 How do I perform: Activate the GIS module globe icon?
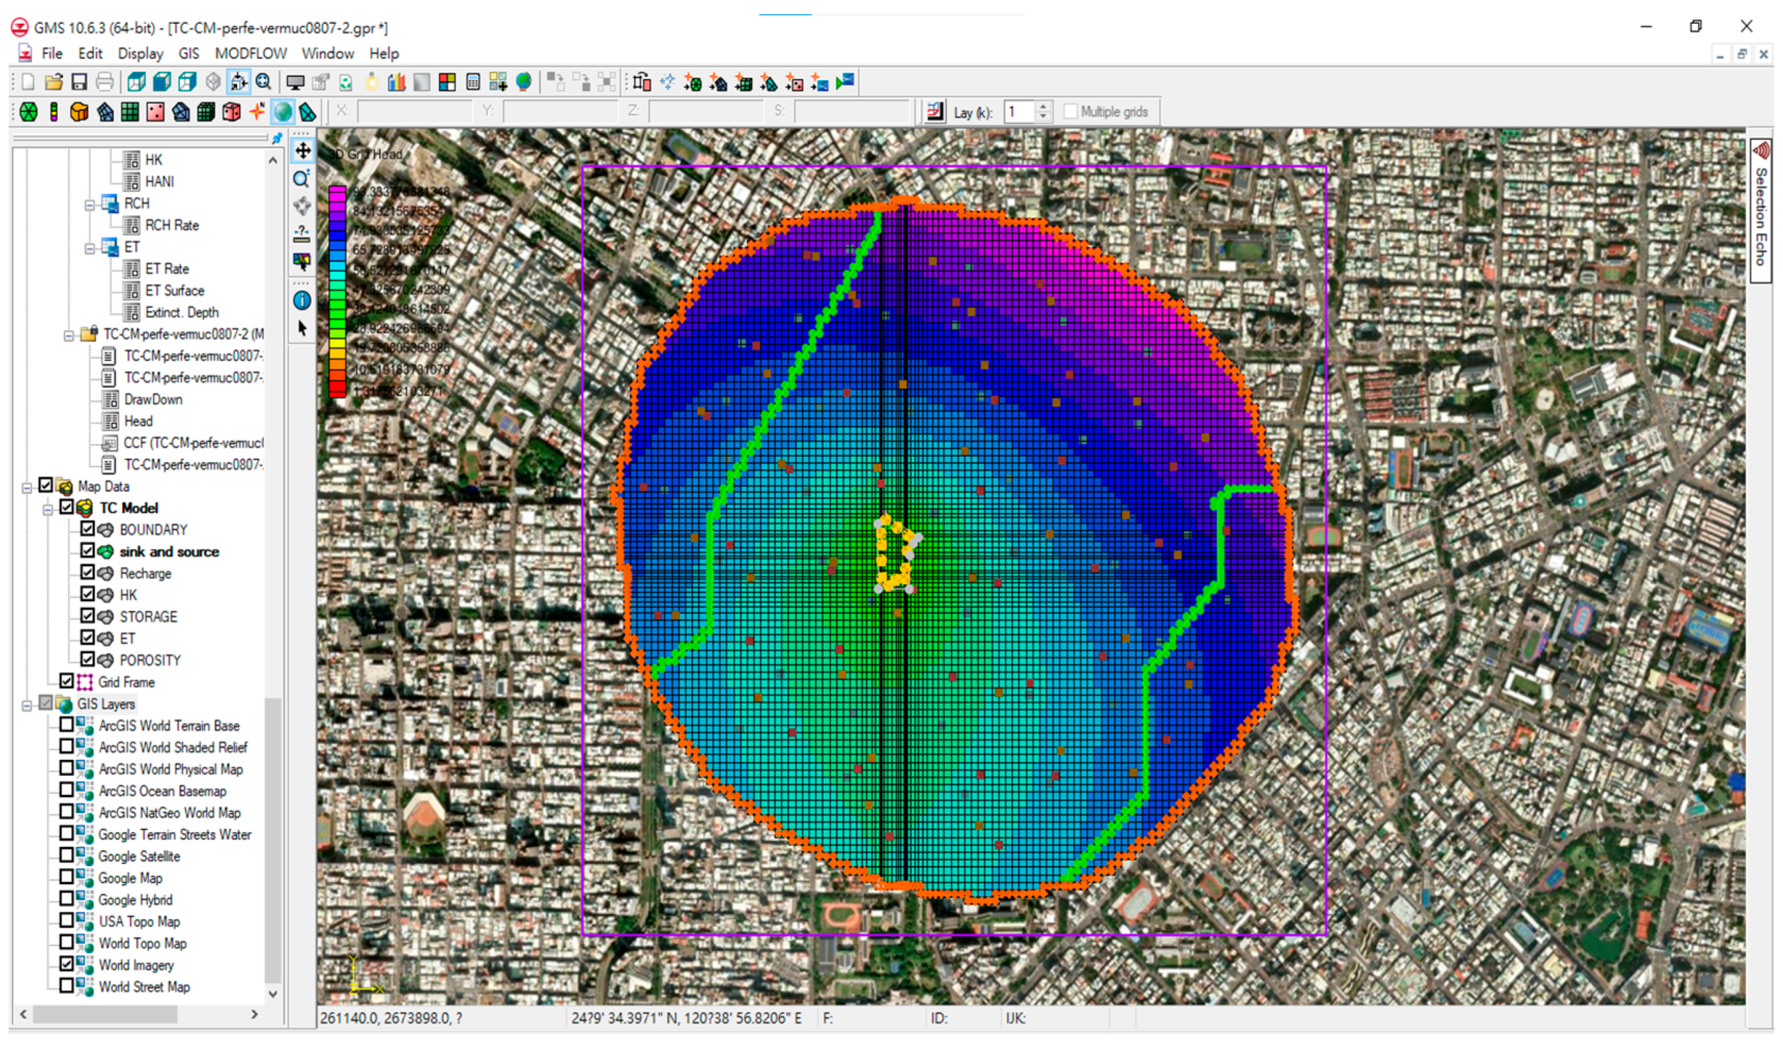click(282, 112)
